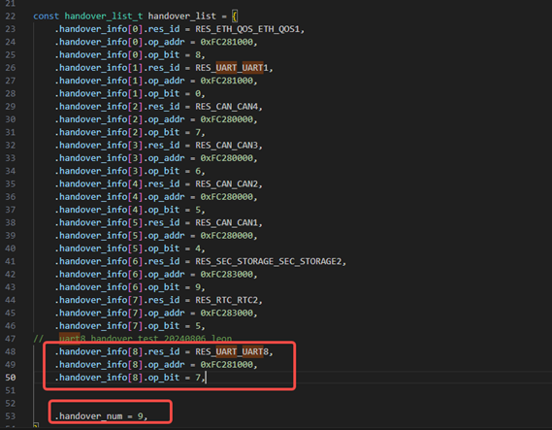The image size is (552, 430).
Task: Click RES_CAN_CAN4 on line 29
Action: [x=226, y=107]
